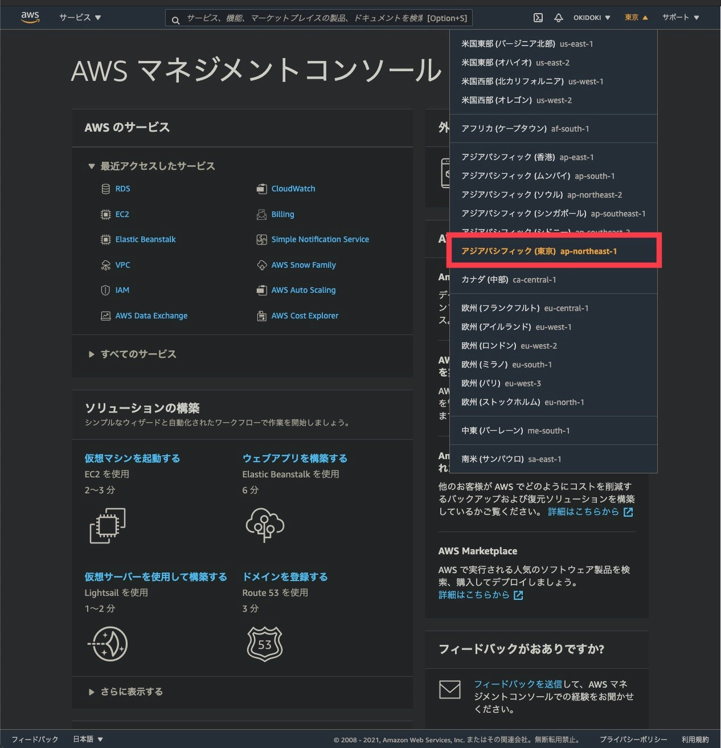
Task: Open CloudWatch via its icon
Action: click(261, 188)
